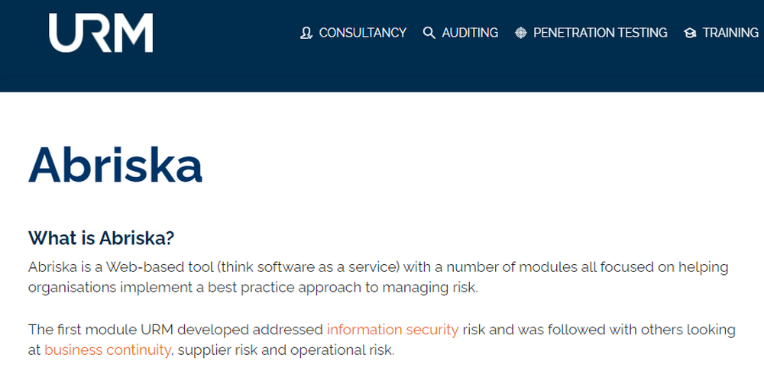The image size is (764, 374).
Task: Click the 'What is Abriska?' subheading
Action: tap(102, 238)
